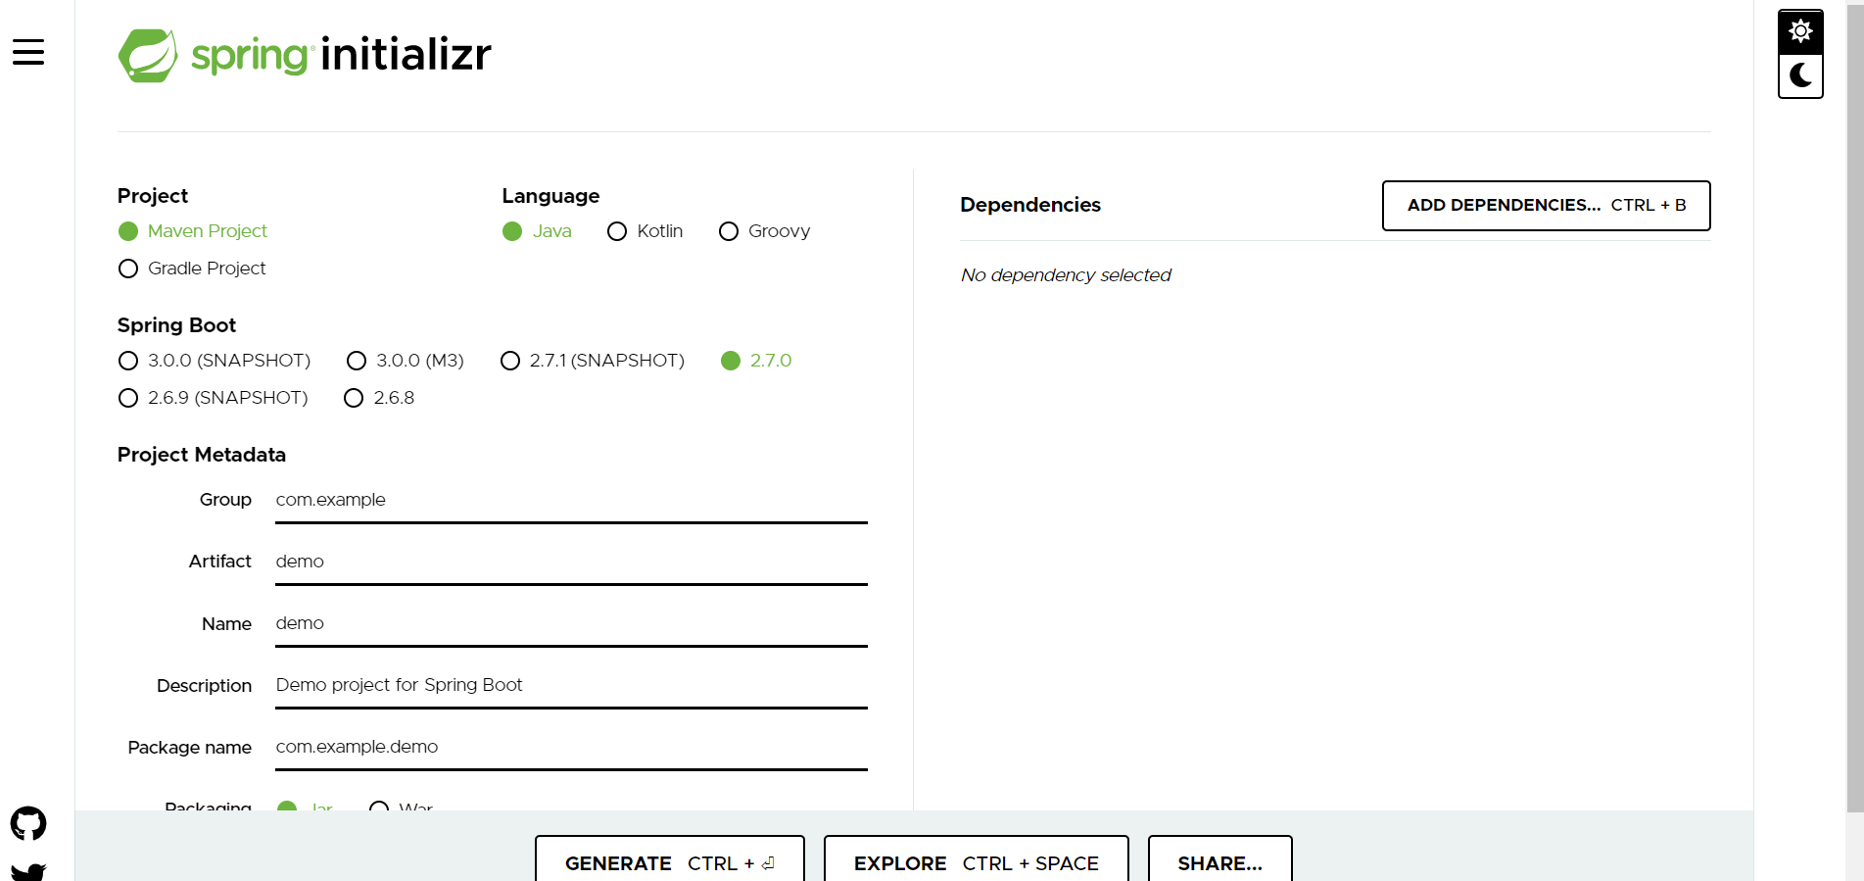Image resolution: width=1864 pixels, height=881 pixels.
Task: Click Add Dependencies button
Action: coord(1546,206)
